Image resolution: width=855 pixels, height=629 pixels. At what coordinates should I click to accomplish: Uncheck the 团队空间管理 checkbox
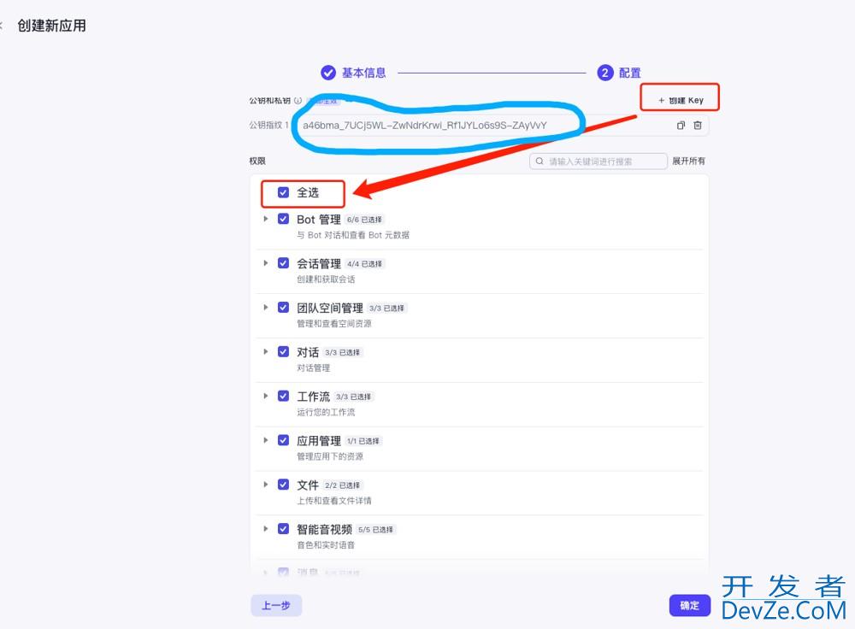coord(283,308)
